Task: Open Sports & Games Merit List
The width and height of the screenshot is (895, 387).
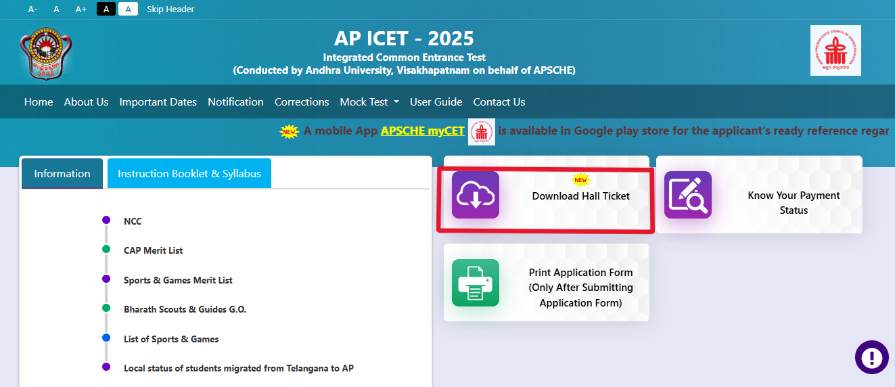Action: [178, 280]
